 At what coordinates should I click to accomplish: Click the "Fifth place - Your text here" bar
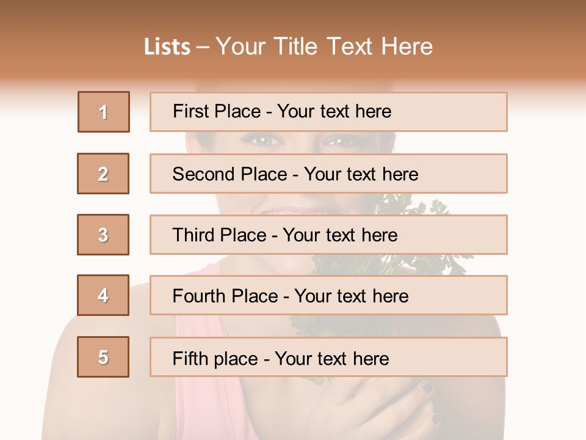(x=328, y=357)
